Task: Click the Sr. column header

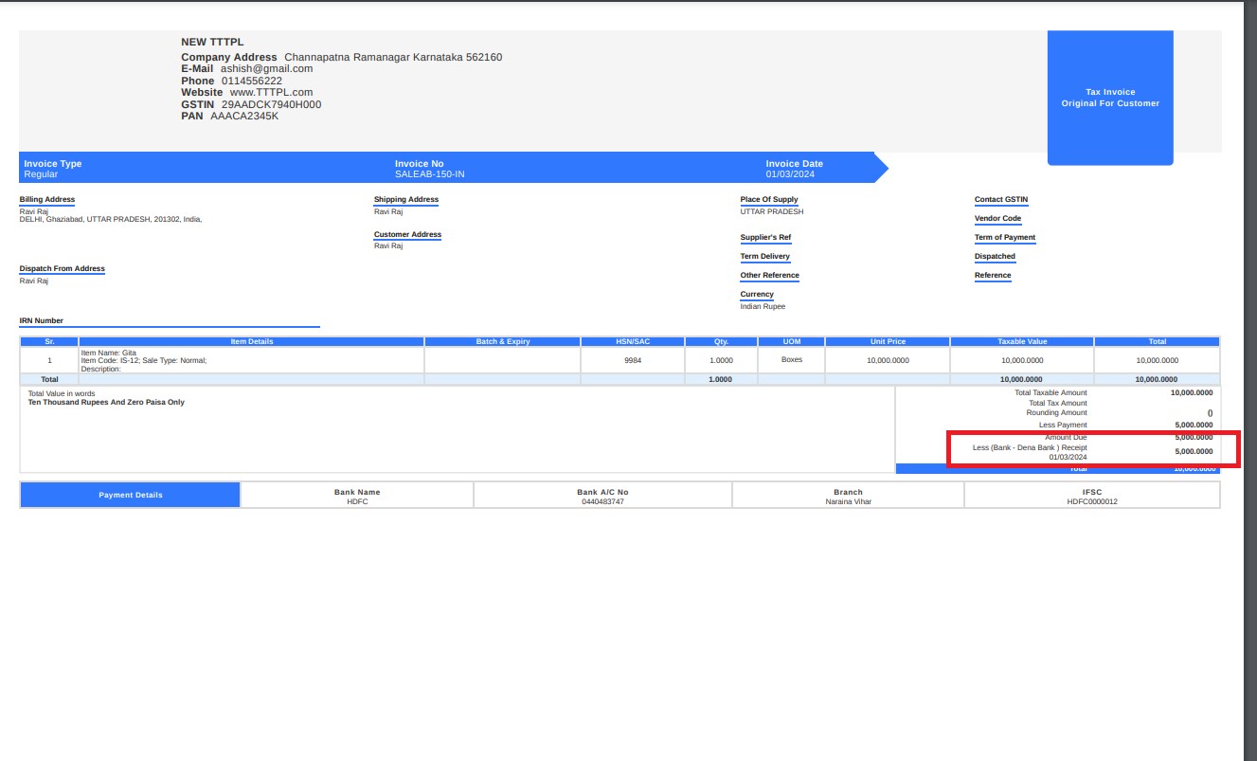Action: click(x=49, y=341)
